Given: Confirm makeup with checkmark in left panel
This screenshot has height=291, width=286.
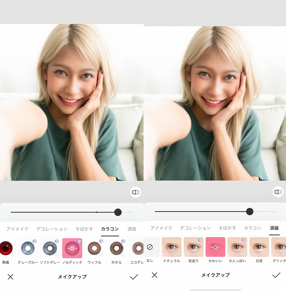Looking at the screenshot, I should click(x=134, y=277).
